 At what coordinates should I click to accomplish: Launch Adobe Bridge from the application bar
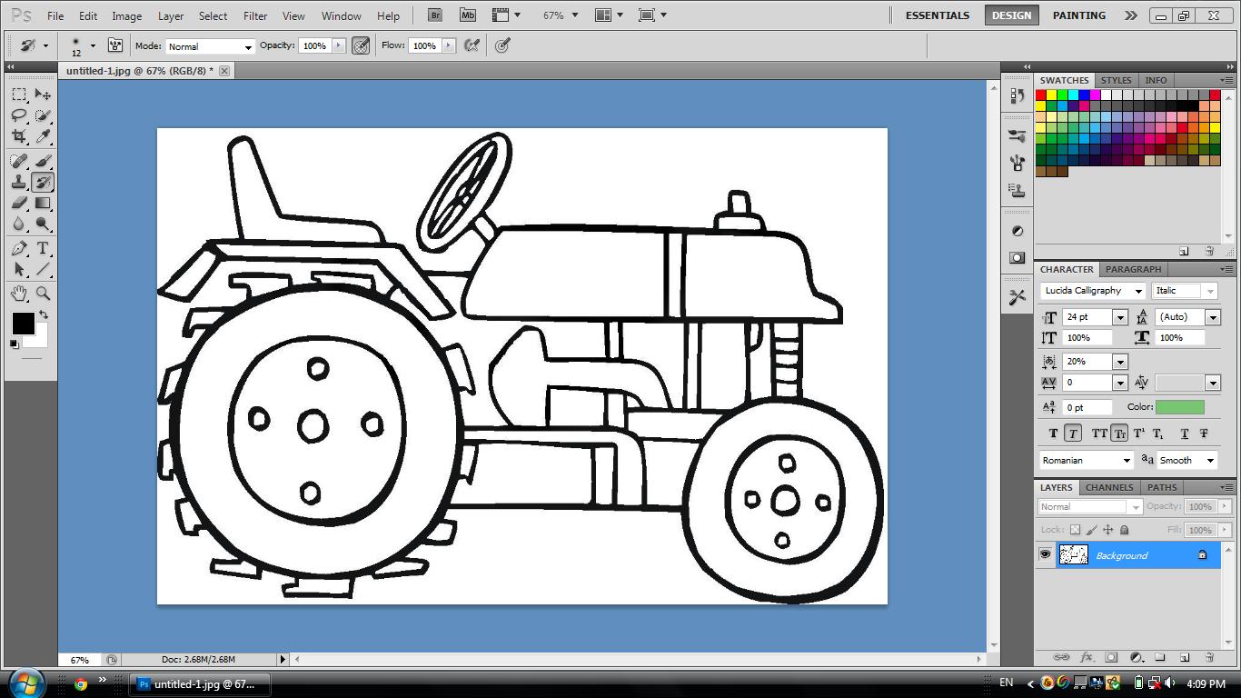435,15
